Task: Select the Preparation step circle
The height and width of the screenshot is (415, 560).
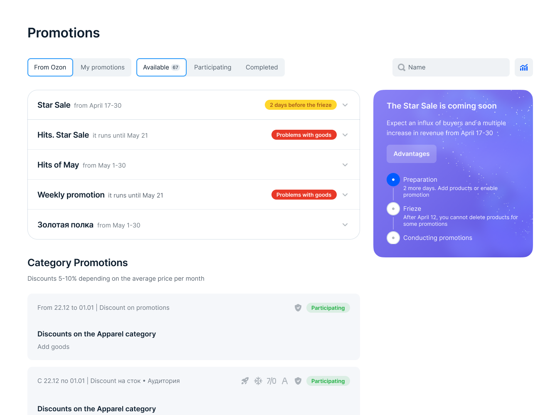Action: pos(393,180)
